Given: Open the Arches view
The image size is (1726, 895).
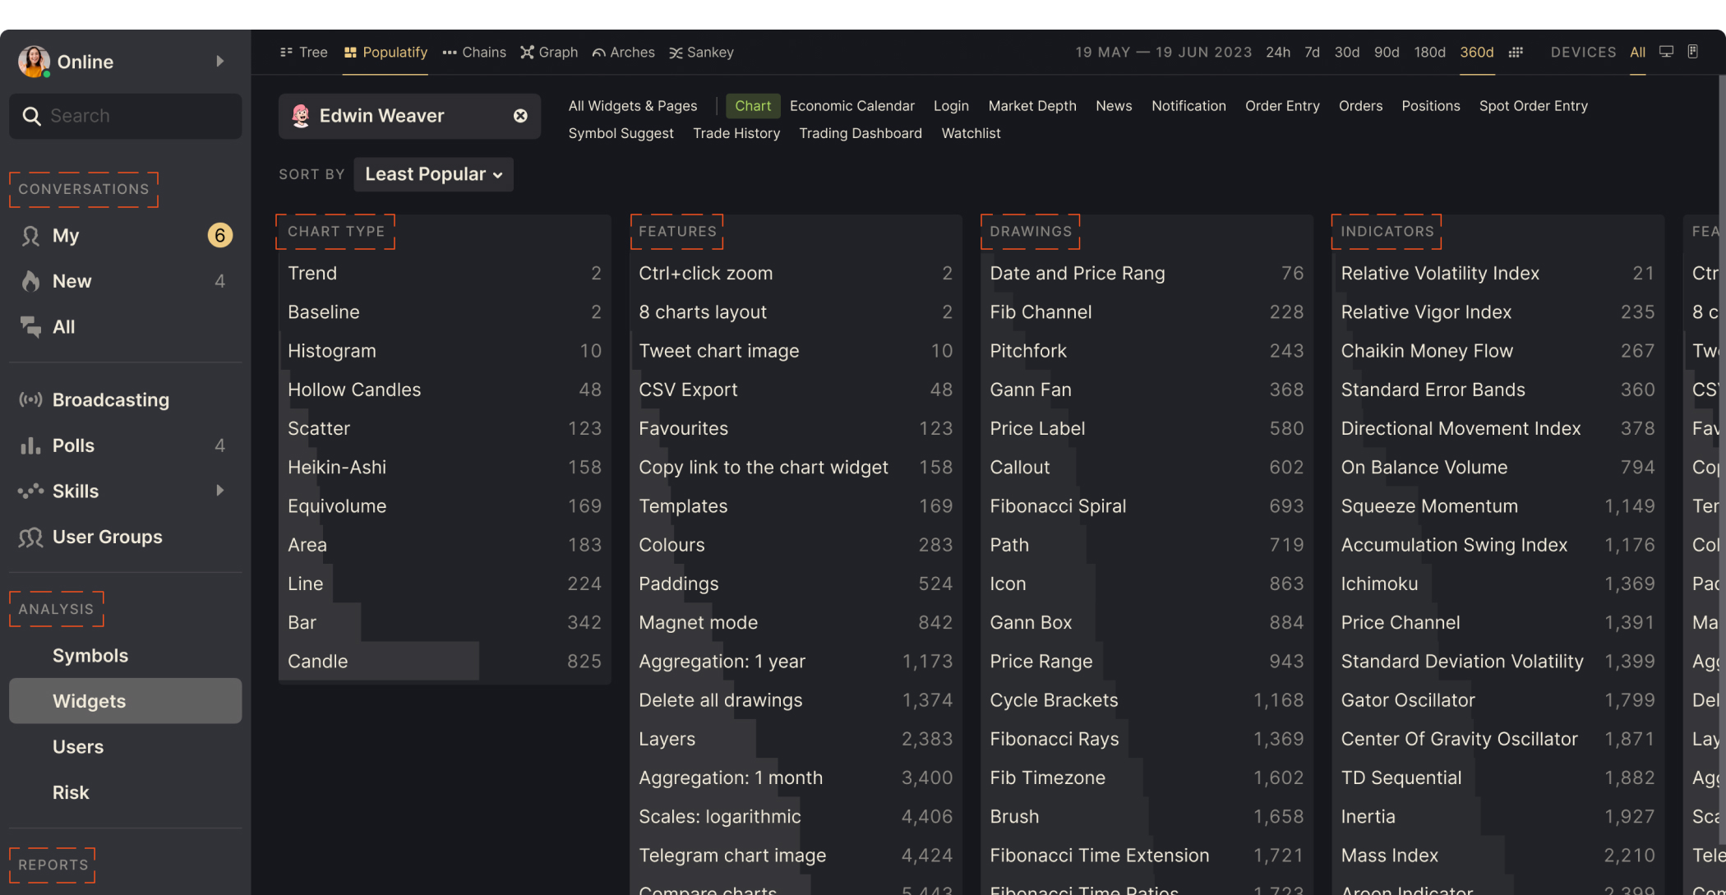Looking at the screenshot, I should point(623,52).
